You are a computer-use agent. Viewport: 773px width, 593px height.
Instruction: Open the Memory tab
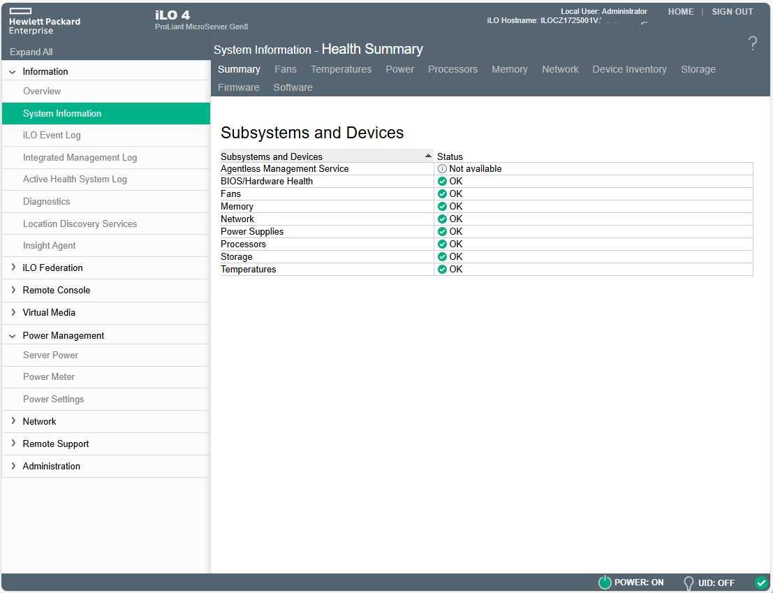(509, 70)
